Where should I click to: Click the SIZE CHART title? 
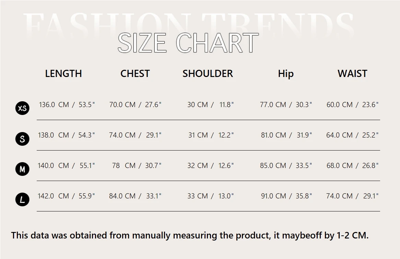pos(188,43)
